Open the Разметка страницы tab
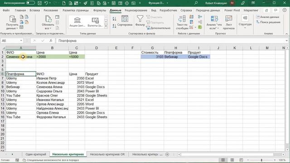The image size is (290, 163). coord(76,10)
